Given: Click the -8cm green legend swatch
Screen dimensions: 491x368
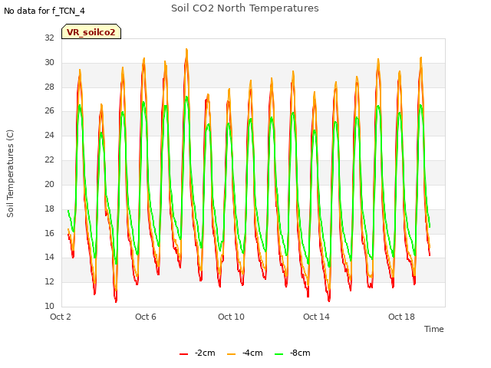Looking at the screenshot, I should tap(278, 354).
